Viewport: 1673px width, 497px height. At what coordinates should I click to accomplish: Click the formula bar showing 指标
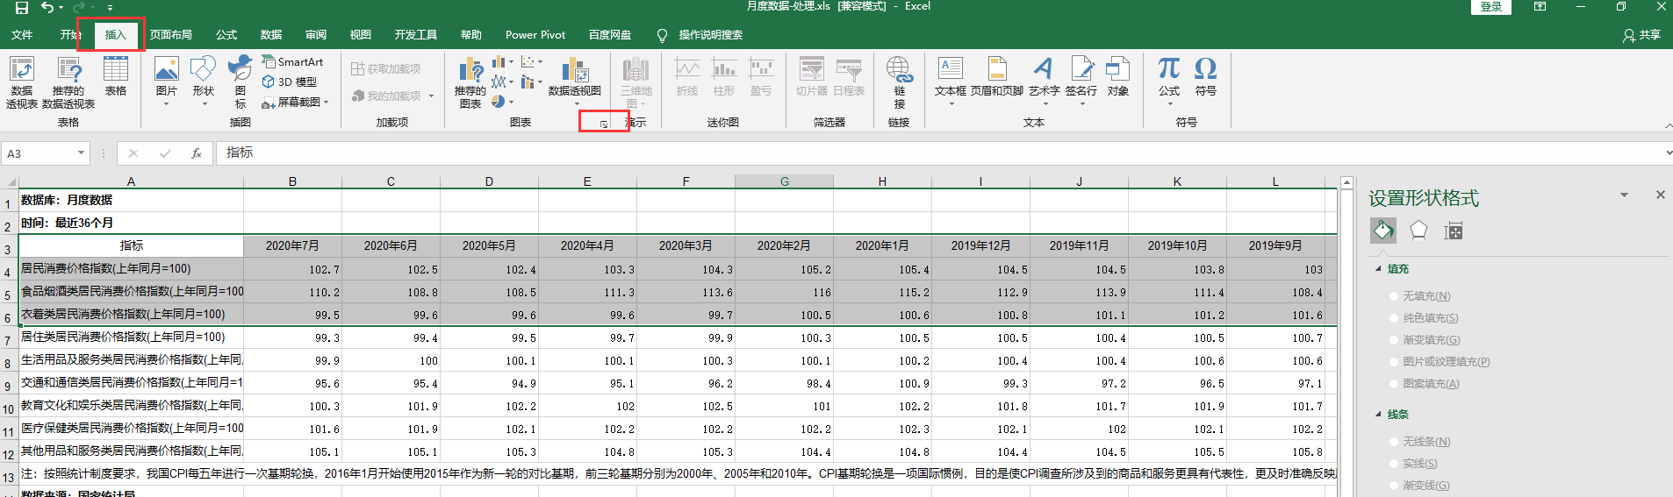click(x=939, y=153)
